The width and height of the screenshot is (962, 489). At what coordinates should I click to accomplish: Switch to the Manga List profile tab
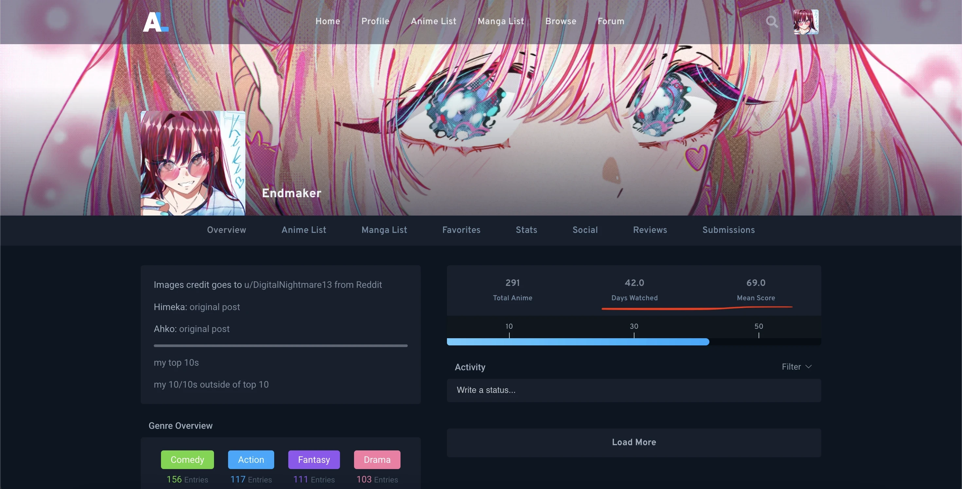384,230
